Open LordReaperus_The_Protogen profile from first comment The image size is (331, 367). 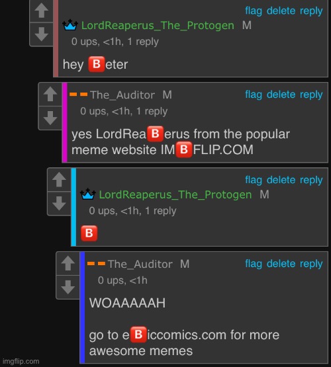tap(158, 26)
